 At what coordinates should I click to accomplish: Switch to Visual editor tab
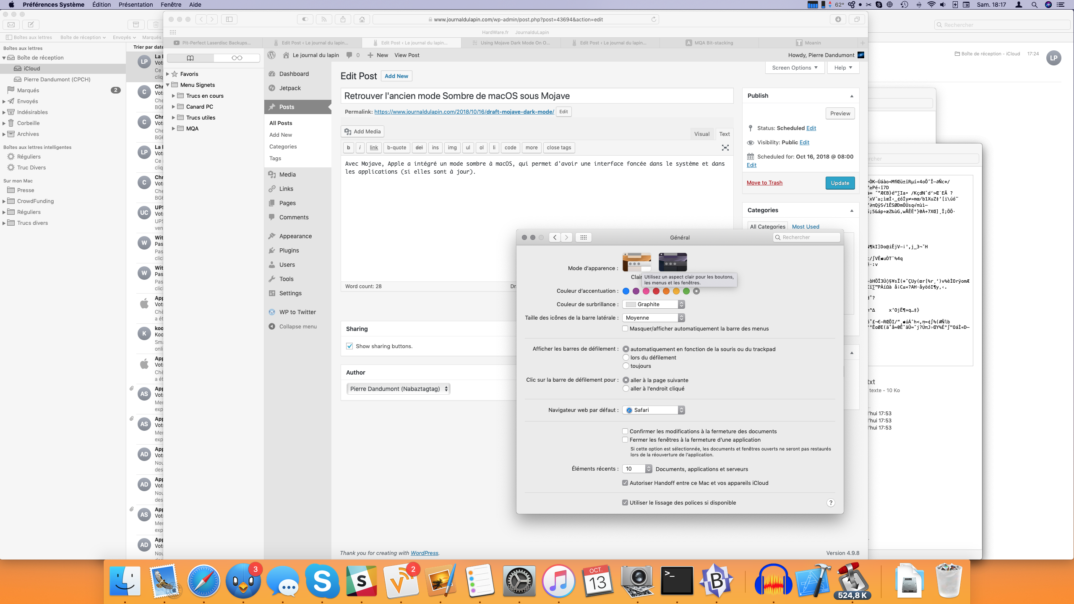click(x=701, y=134)
